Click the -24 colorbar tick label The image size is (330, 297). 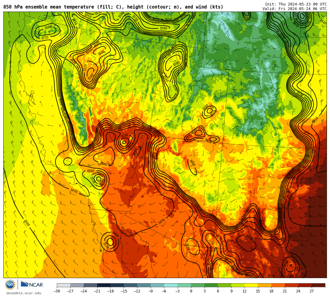click(84, 291)
